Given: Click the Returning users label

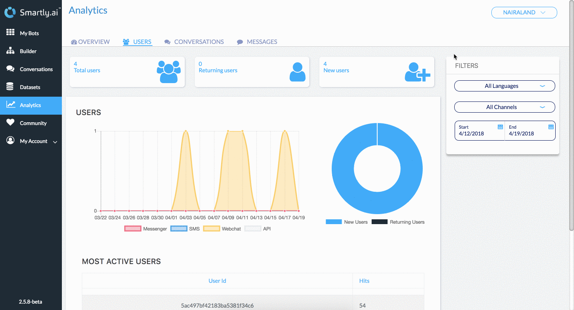Looking at the screenshot, I should [218, 70].
